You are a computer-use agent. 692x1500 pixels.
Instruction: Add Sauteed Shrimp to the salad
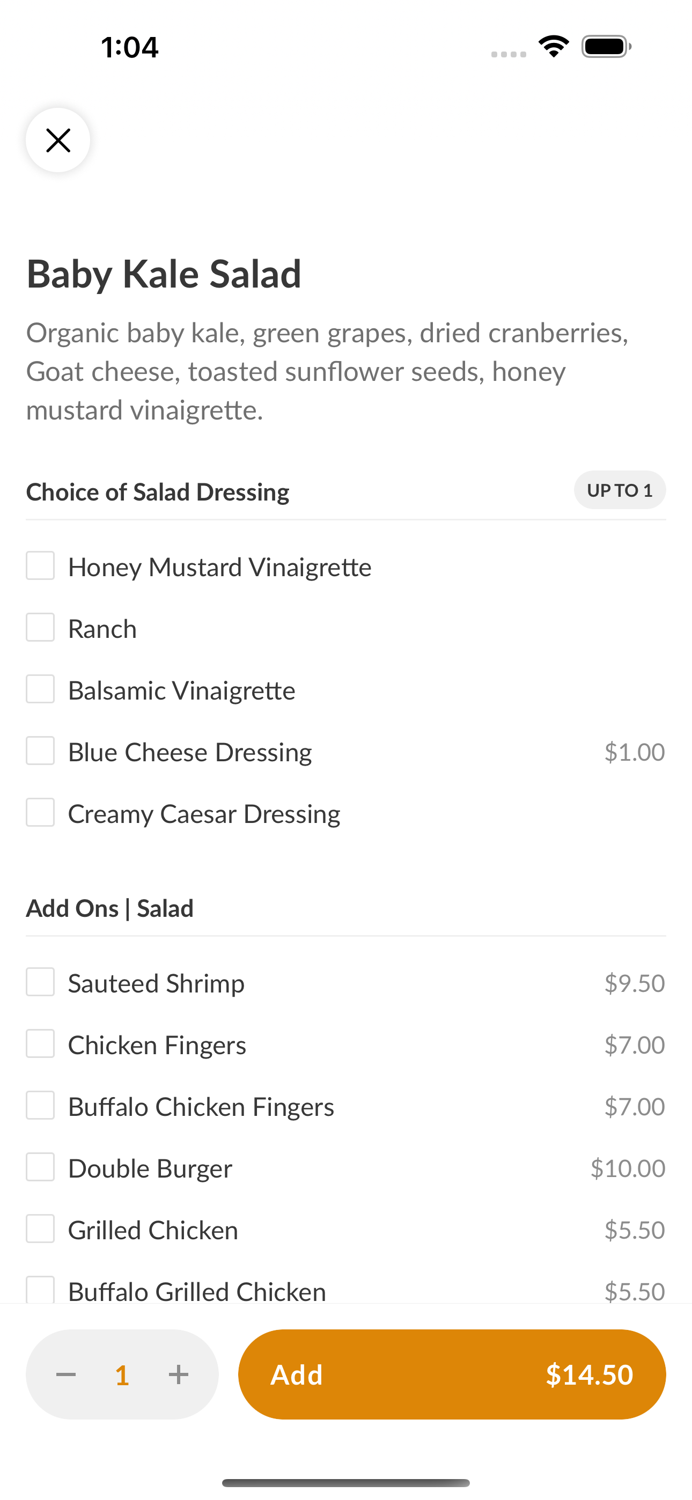point(40,982)
